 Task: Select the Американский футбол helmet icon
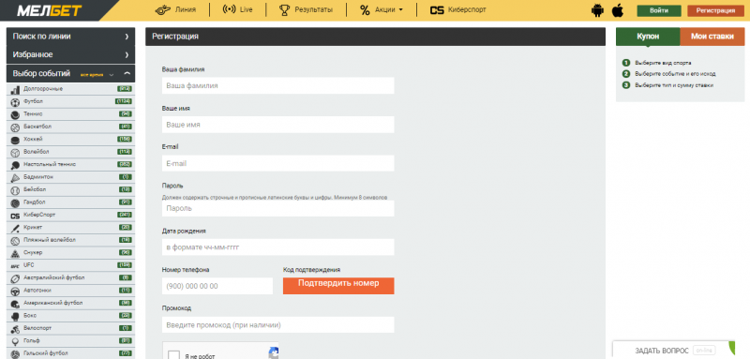15,303
